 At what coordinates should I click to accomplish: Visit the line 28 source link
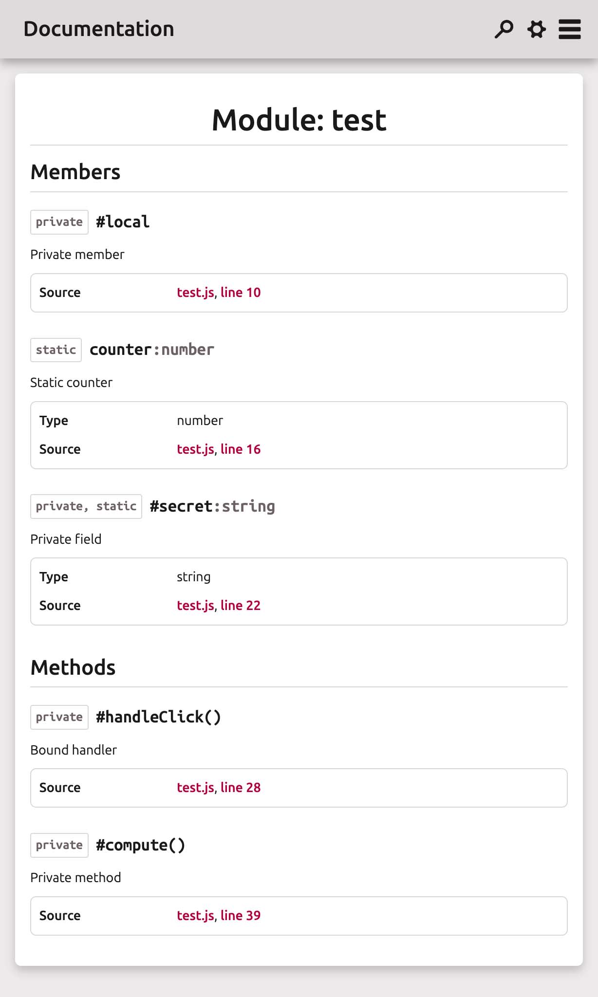pos(241,788)
